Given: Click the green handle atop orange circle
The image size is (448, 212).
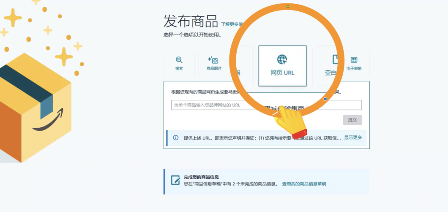Looking at the screenshot, I should tap(288, 6).
